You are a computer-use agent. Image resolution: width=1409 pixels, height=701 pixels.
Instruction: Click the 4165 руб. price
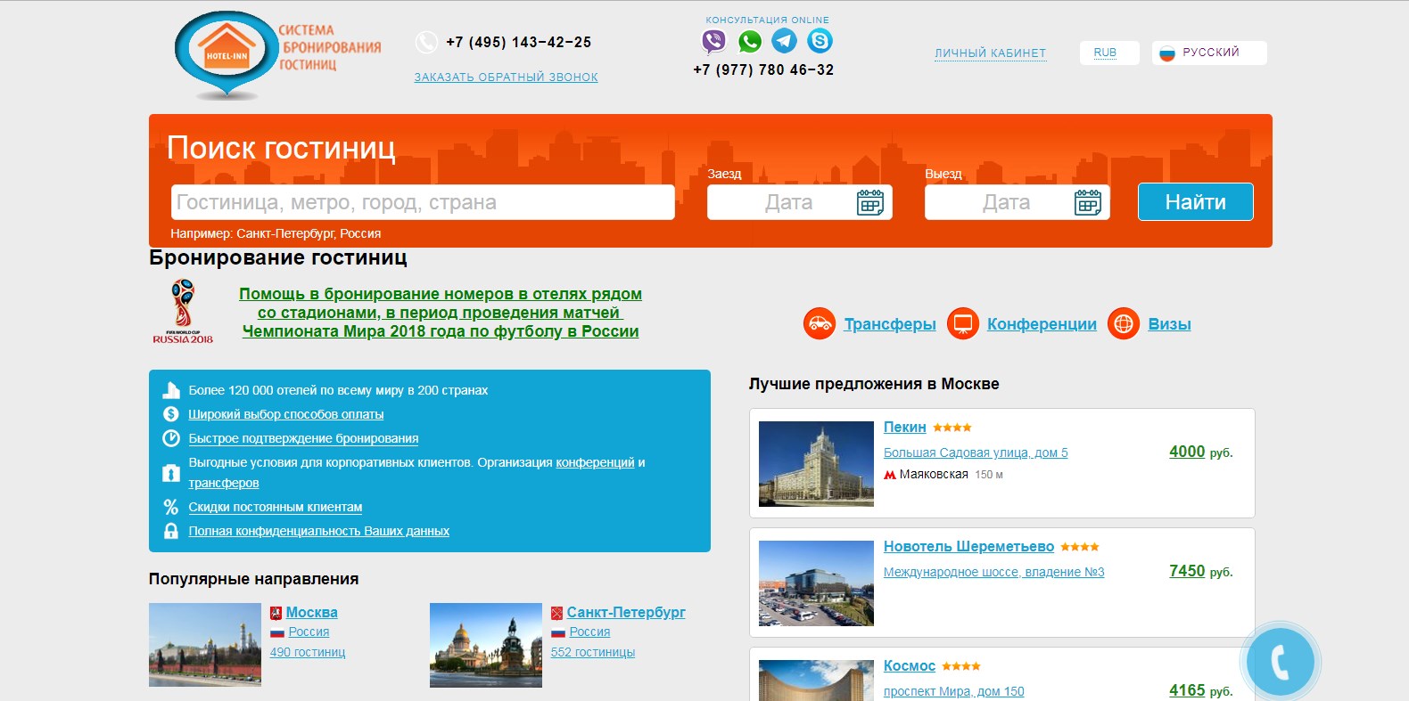1200,690
